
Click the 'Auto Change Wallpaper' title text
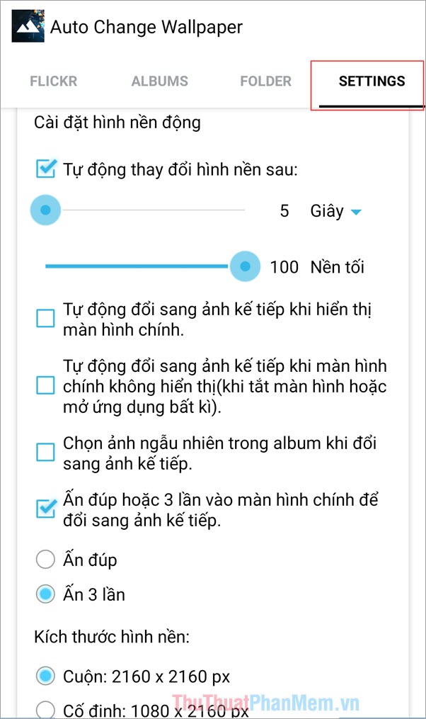click(x=146, y=28)
